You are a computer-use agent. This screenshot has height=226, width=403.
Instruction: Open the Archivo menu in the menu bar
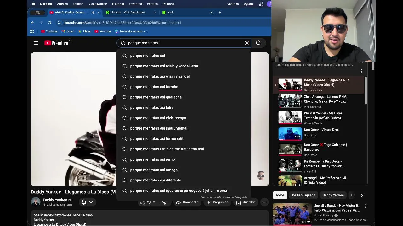tap(62, 4)
